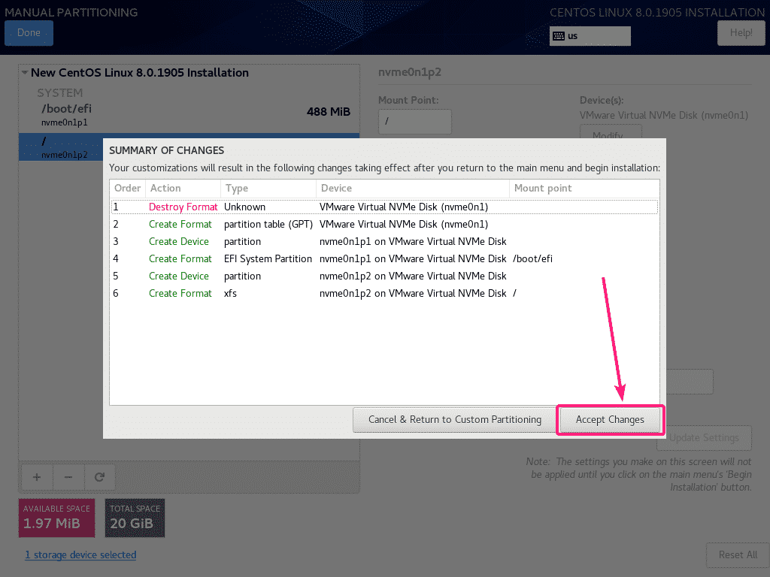Viewport: 770px width, 577px height.
Task: Select row 6 Create Format xfs
Action: pyautogui.click(x=384, y=293)
